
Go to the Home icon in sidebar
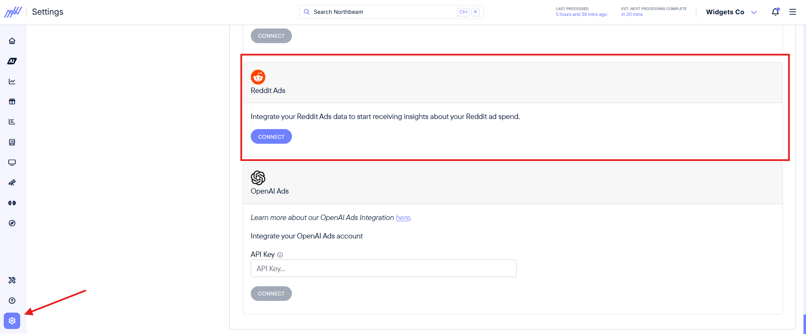click(12, 41)
